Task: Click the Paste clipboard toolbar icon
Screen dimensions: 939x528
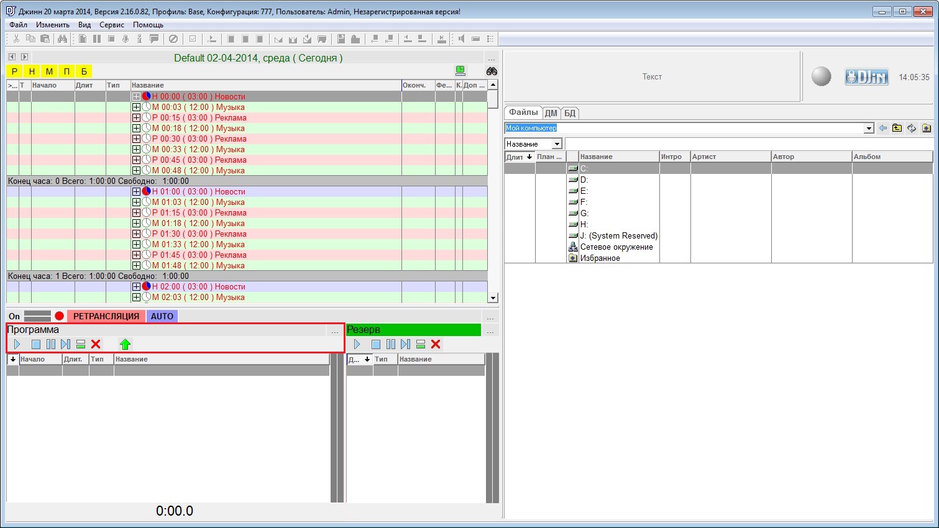Action: pos(45,39)
